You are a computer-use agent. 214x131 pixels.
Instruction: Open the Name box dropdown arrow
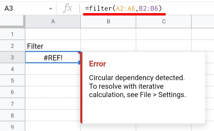point(51,9)
